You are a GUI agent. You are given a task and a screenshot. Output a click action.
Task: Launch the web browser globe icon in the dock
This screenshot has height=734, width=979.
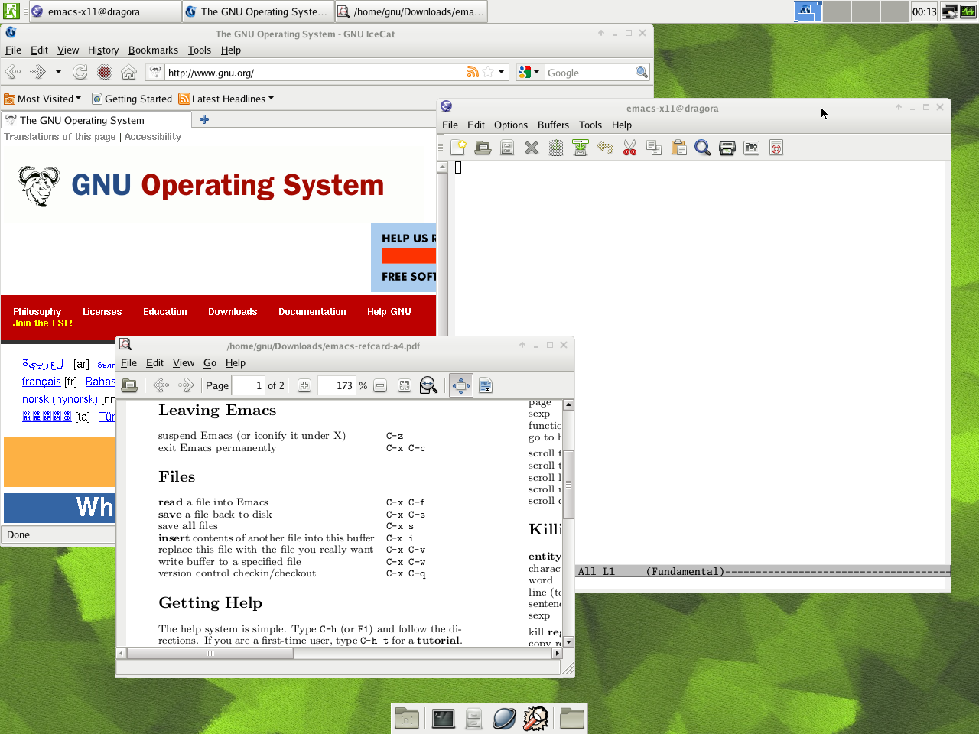(504, 719)
